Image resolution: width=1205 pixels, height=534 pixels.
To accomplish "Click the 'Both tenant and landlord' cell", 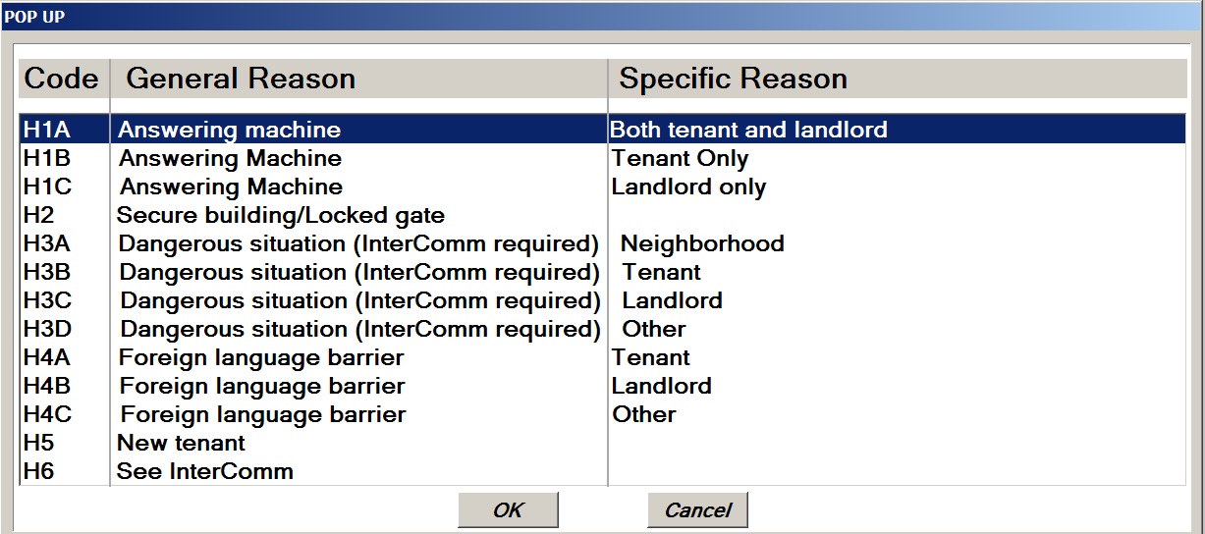I will pyautogui.click(x=748, y=130).
